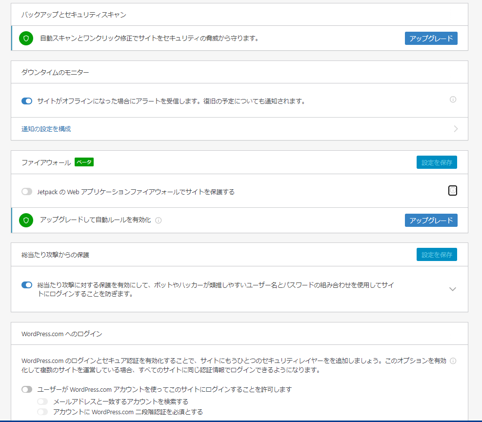This screenshot has height=422, width=482.
Task: Save settings in the ファイアウォール header
Action: [x=437, y=162]
